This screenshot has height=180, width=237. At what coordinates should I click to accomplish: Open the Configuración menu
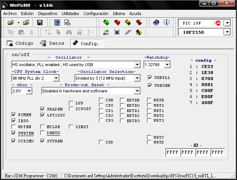[96, 13]
